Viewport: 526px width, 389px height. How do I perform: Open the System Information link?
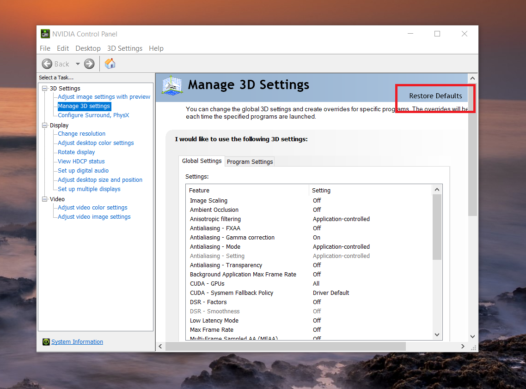[x=77, y=341]
